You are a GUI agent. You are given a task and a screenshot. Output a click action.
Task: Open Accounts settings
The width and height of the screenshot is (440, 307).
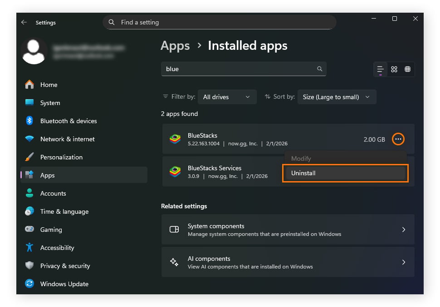[x=83, y=193]
